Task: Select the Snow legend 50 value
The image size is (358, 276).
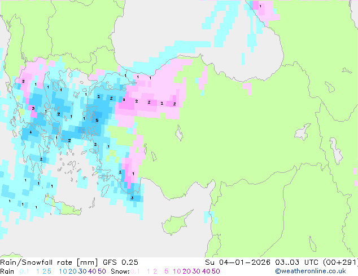Action: (x=216, y=271)
